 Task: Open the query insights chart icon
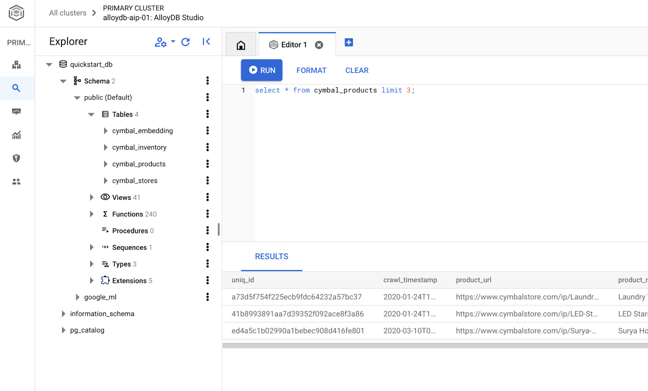(16, 135)
